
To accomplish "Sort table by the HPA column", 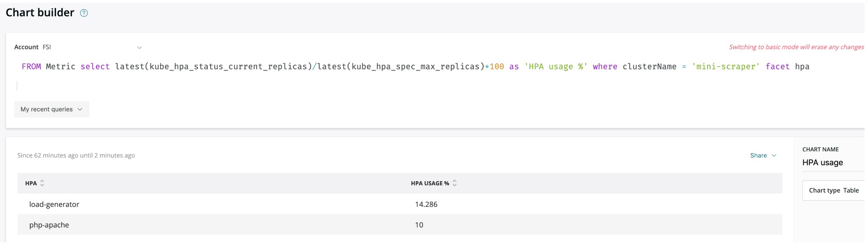I will click(42, 183).
